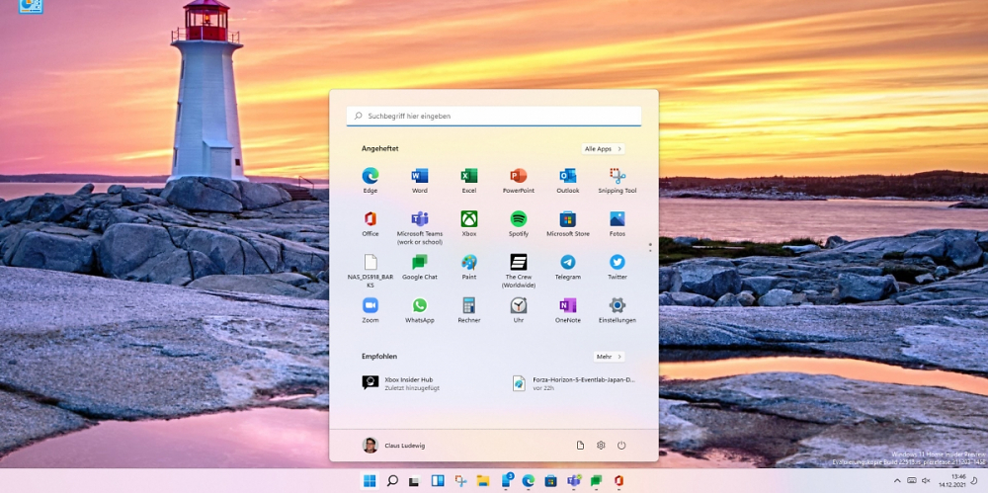Click the Suchbegriff hier eingeben search box

pyautogui.click(x=494, y=116)
